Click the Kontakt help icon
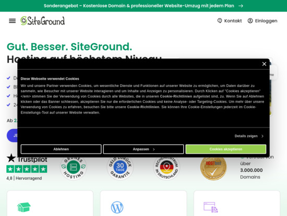 pyautogui.click(x=220, y=21)
